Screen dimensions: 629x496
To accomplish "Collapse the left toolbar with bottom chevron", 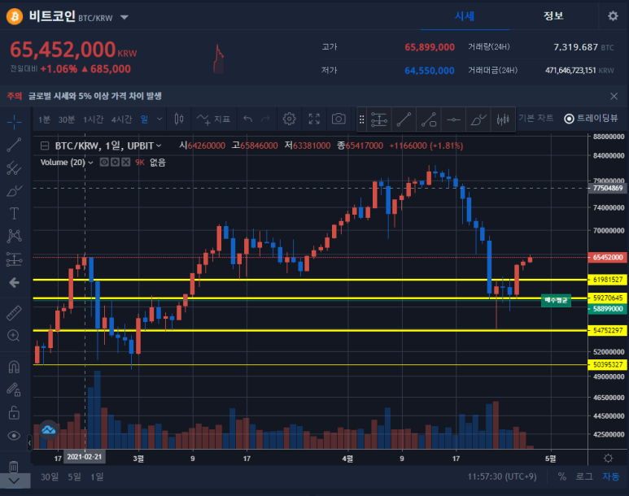I will (x=15, y=481).
